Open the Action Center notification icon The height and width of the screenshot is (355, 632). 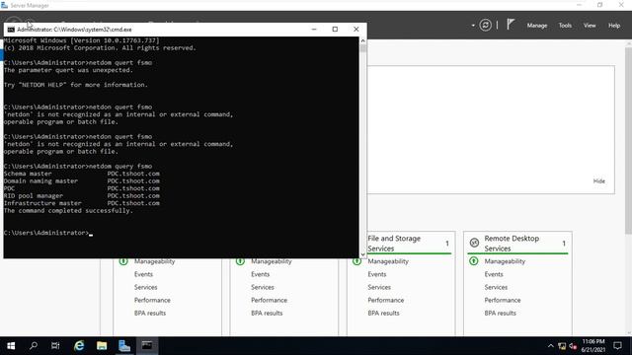click(x=617, y=346)
